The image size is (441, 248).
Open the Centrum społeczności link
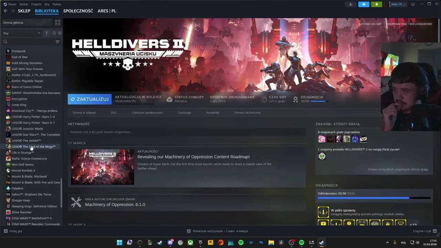coord(147,113)
